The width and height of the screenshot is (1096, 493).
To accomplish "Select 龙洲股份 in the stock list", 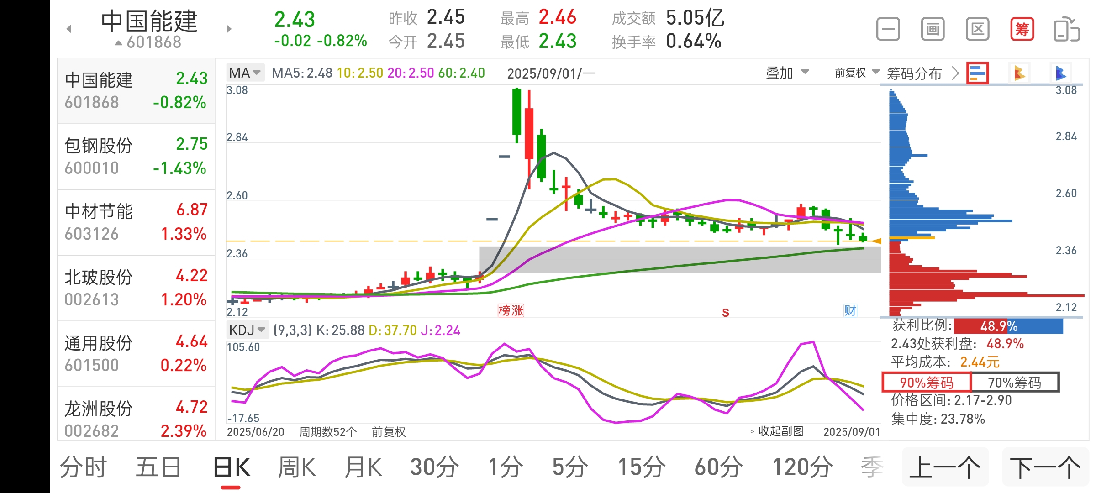I will point(136,414).
